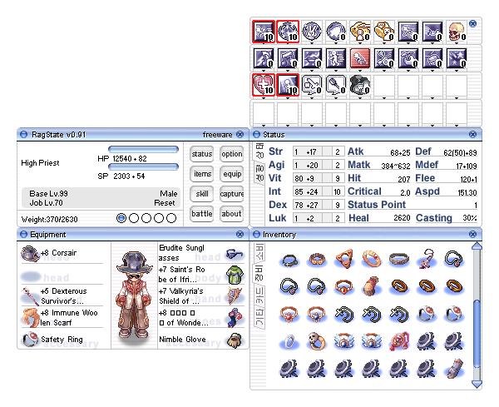The height and width of the screenshot is (407, 499).
Task: Open dropdown arrow under lightning arrow skill
Action: [264, 71]
